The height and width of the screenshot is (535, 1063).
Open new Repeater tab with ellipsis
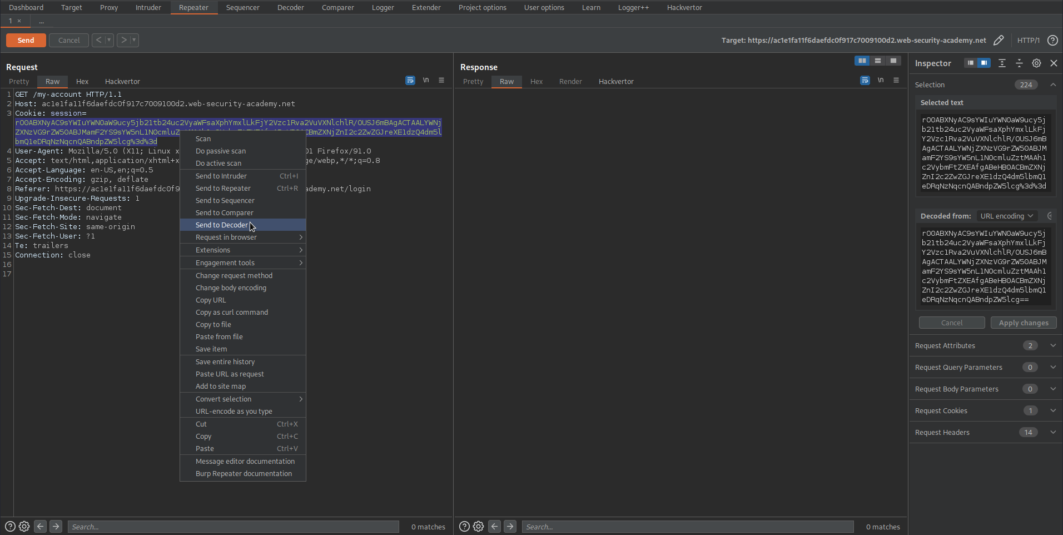[x=41, y=21]
